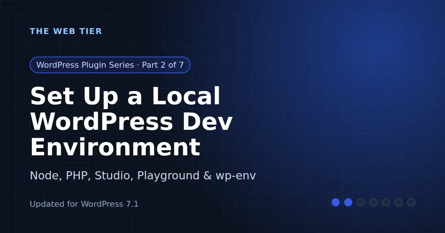
Task: Click the subtitle Node, PHP, Studio, Playground & wp-env
Action: [143, 176]
